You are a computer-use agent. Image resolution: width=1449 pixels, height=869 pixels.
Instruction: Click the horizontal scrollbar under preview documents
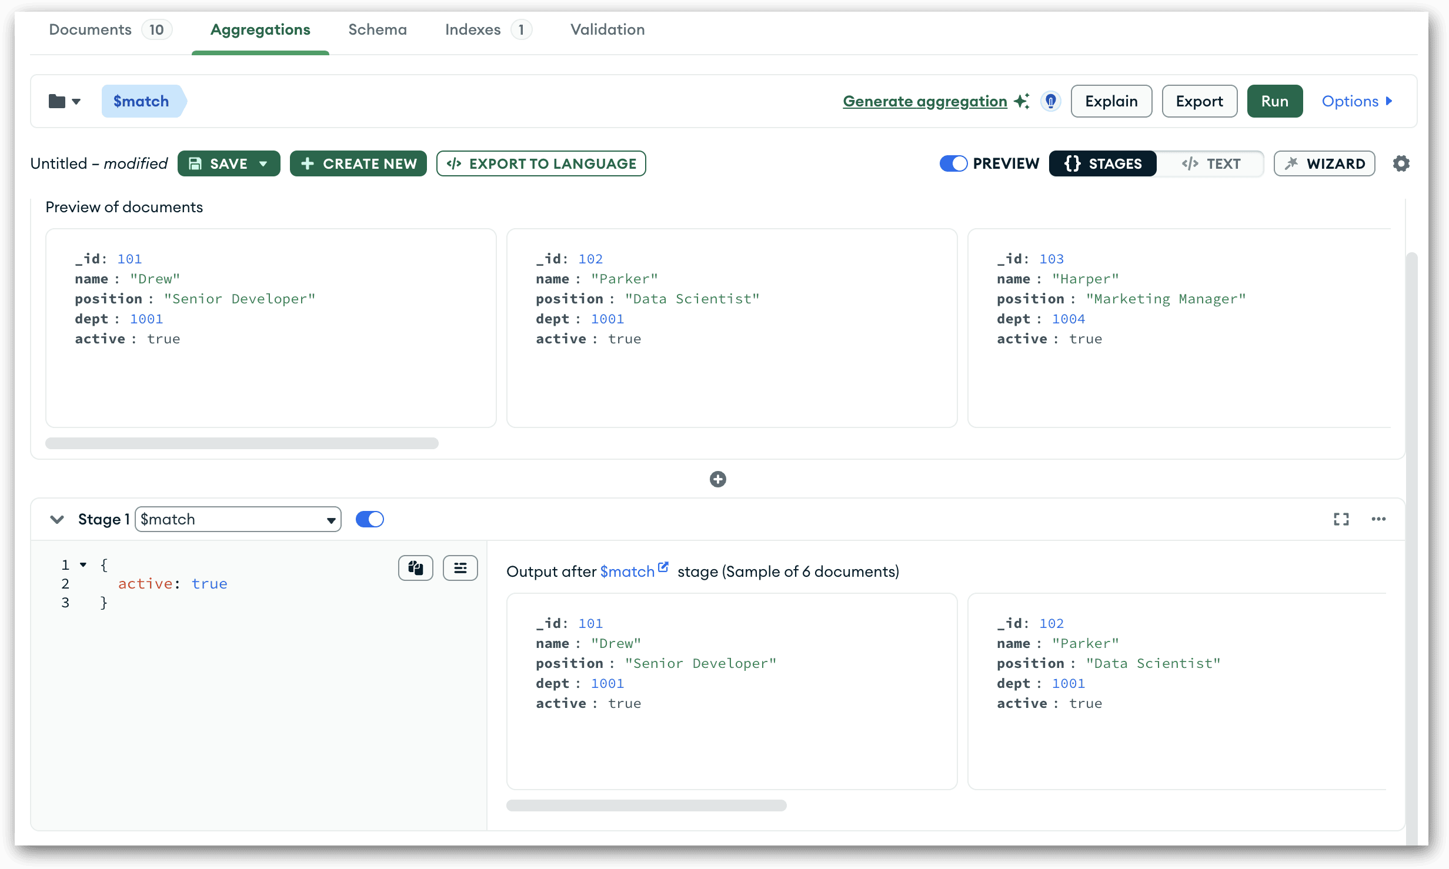click(242, 443)
